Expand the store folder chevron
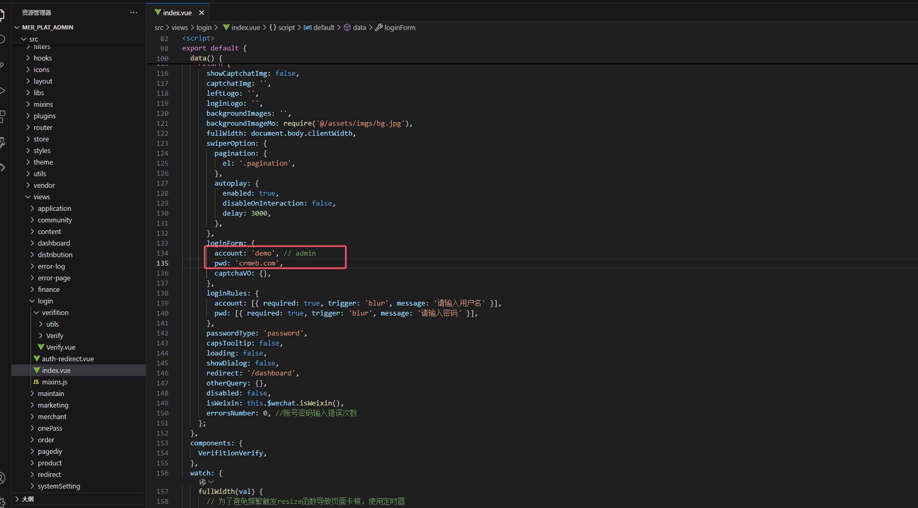Image resolution: width=918 pixels, height=508 pixels. pos(28,139)
